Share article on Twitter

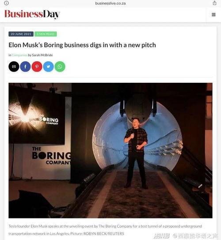point(48,66)
